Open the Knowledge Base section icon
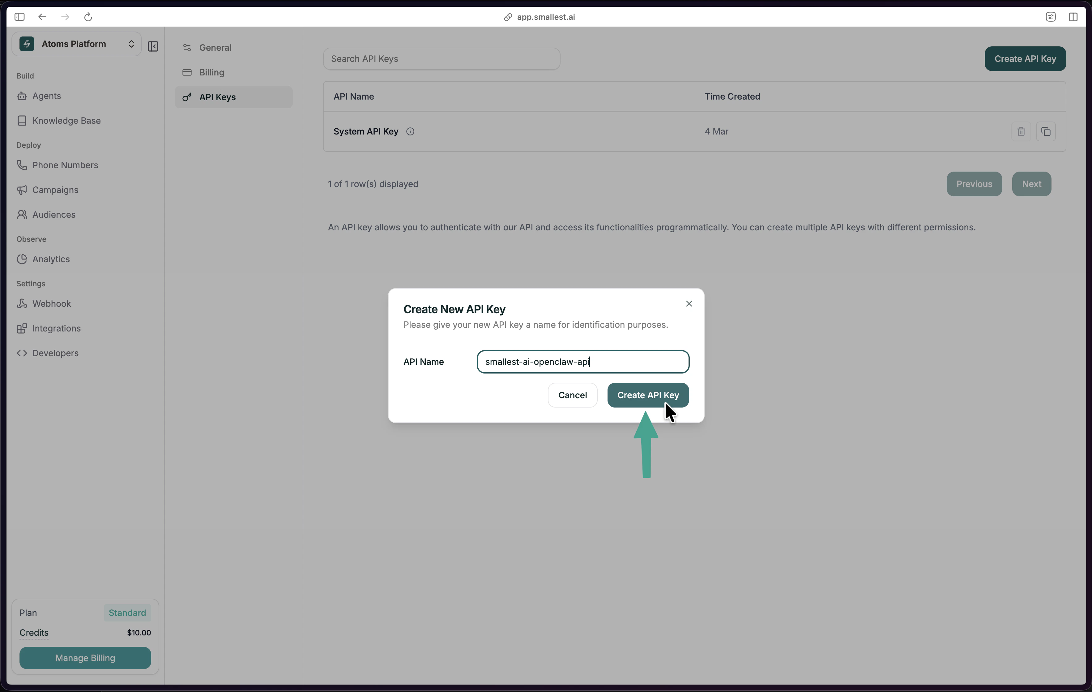Image resolution: width=1092 pixels, height=692 pixels. coord(22,120)
